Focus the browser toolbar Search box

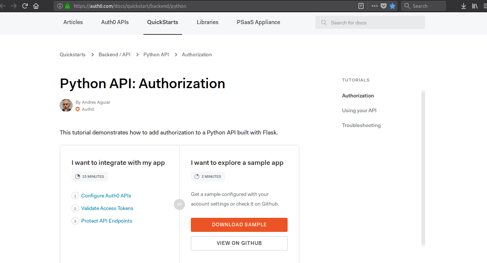(x=423, y=6)
